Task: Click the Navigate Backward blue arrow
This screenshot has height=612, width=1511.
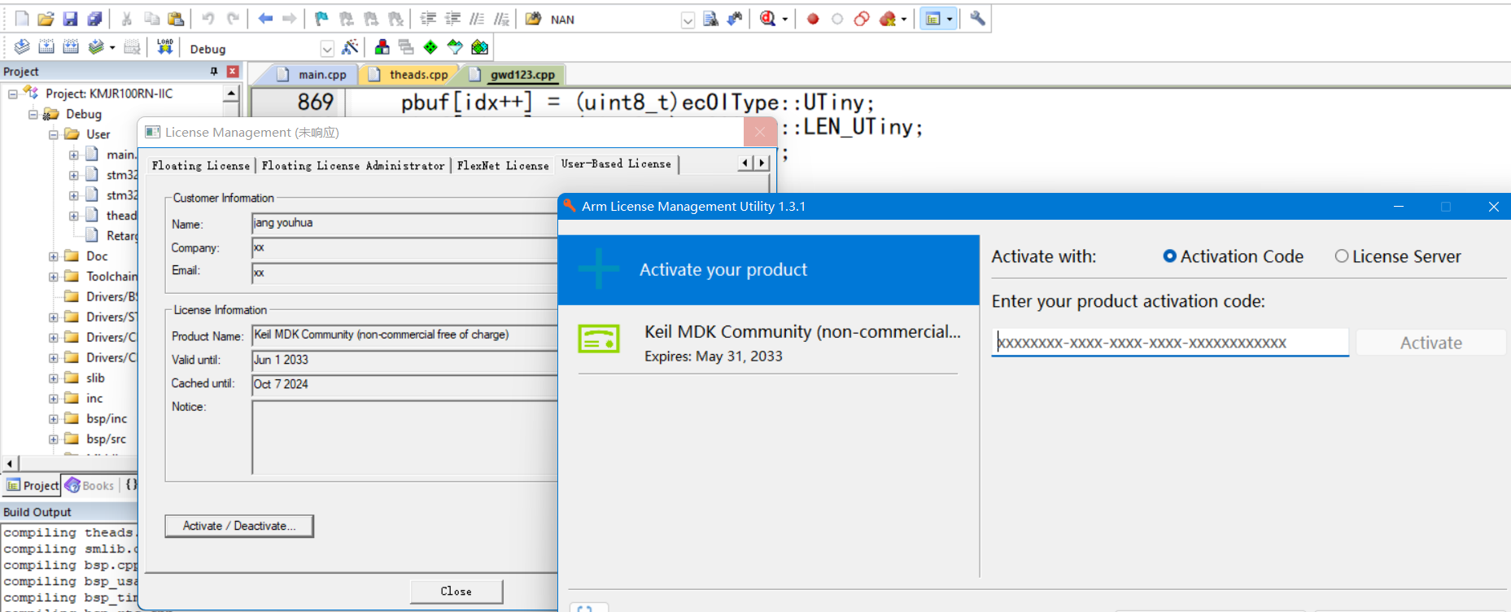Action: tap(265, 19)
